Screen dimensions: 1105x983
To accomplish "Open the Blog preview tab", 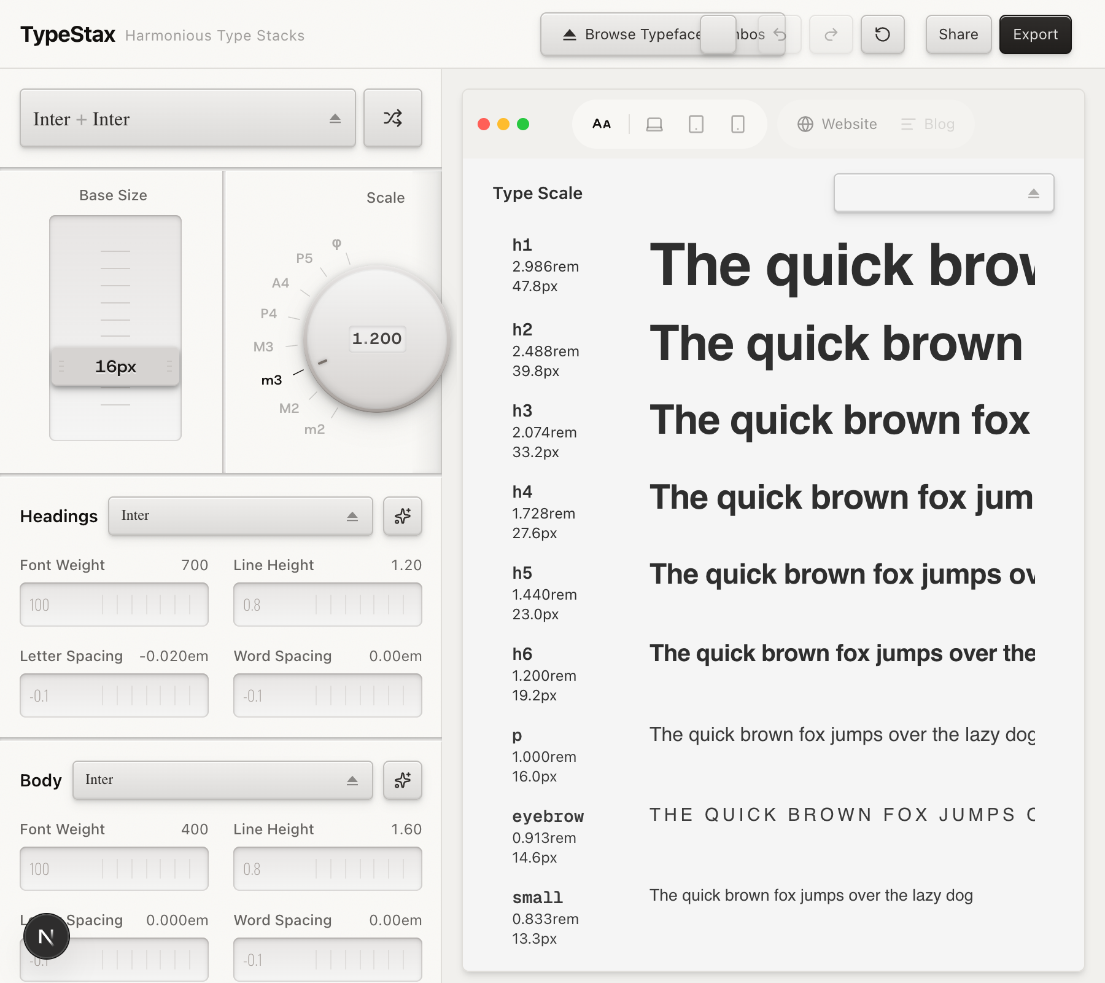I will 928,124.
